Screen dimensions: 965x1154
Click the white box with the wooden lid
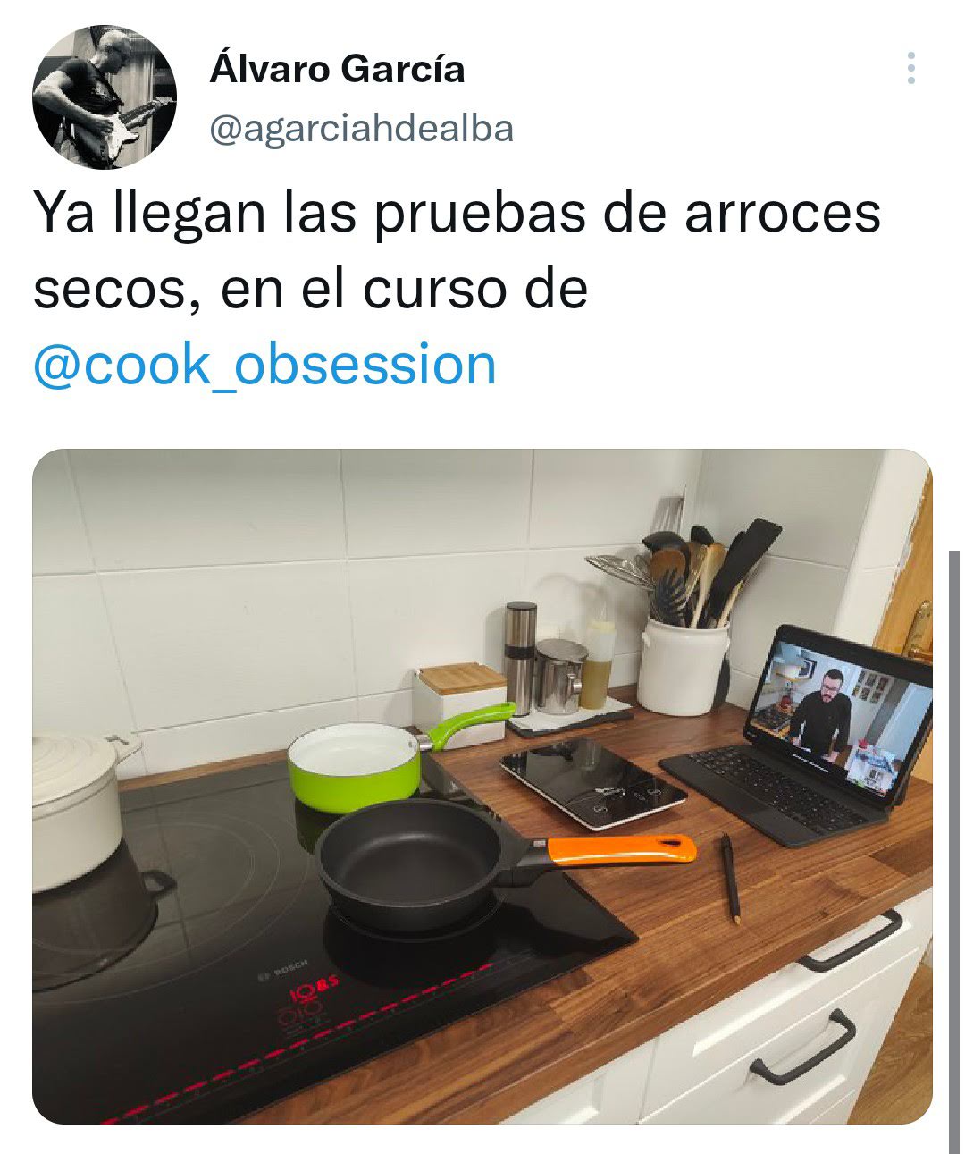tap(461, 701)
